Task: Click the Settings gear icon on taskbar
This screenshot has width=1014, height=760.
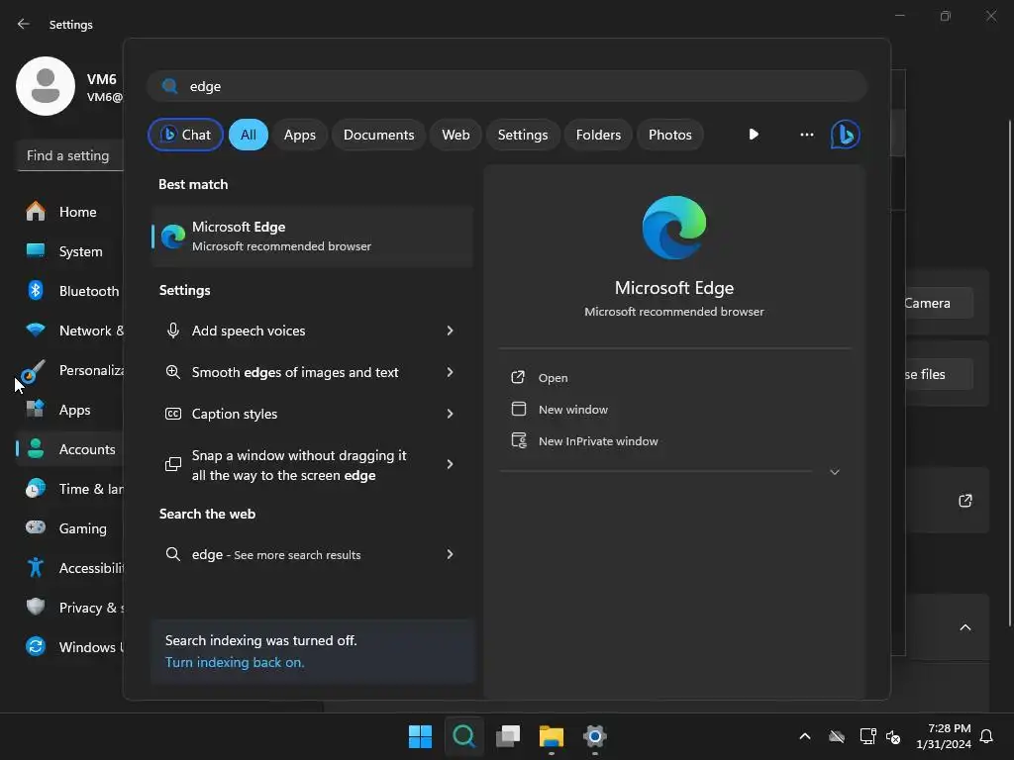Action: click(594, 736)
